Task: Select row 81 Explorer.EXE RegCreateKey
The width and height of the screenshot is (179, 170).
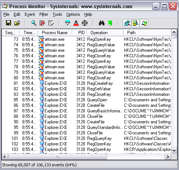Action: click(86, 83)
